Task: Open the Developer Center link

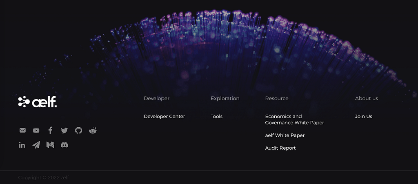Action: pos(165,116)
